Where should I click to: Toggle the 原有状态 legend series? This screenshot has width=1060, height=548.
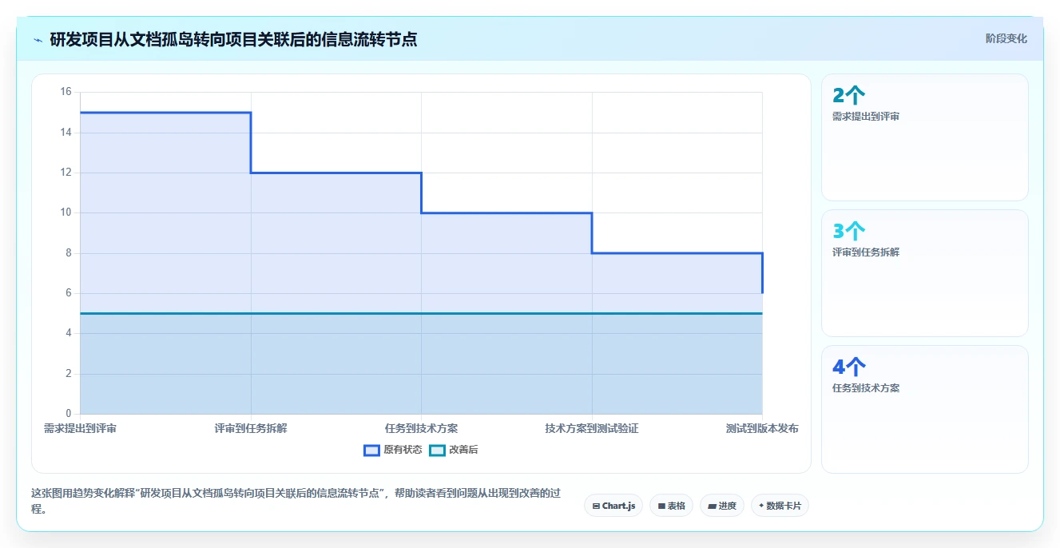pyautogui.click(x=393, y=450)
